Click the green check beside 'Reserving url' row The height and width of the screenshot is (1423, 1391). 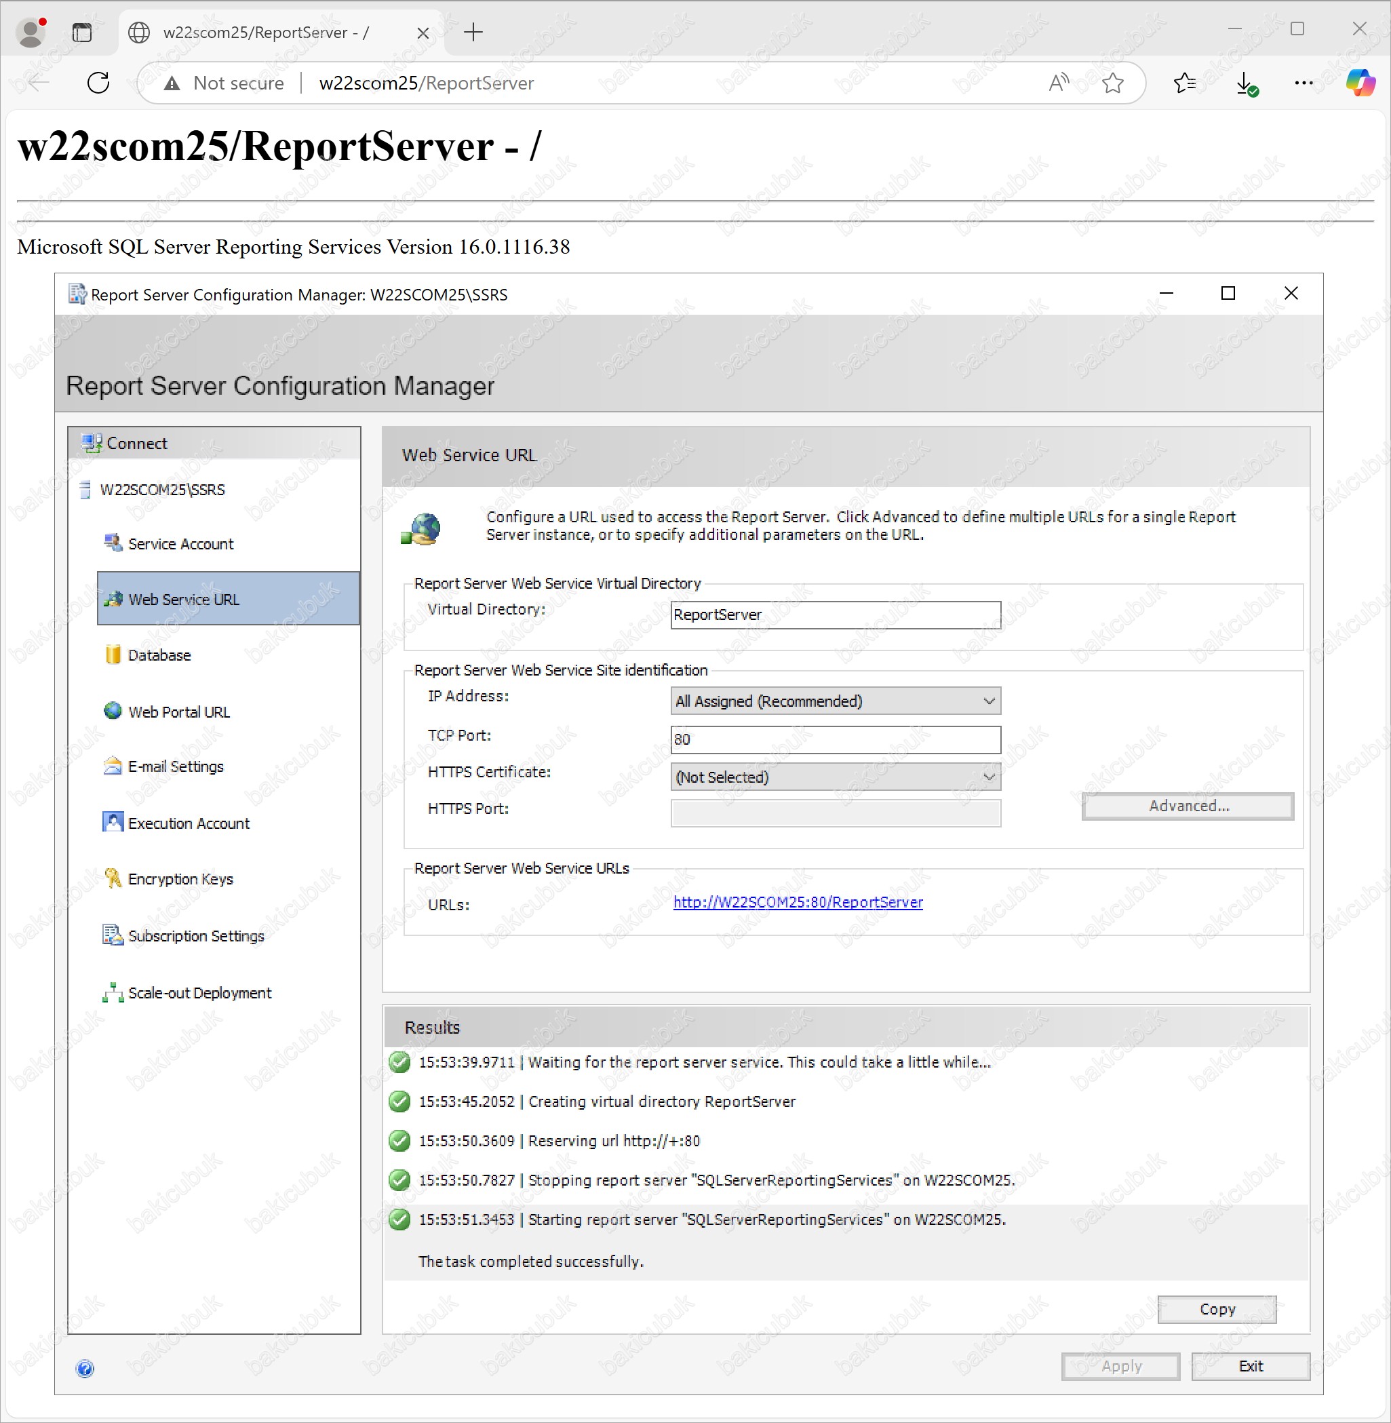pyautogui.click(x=399, y=1140)
